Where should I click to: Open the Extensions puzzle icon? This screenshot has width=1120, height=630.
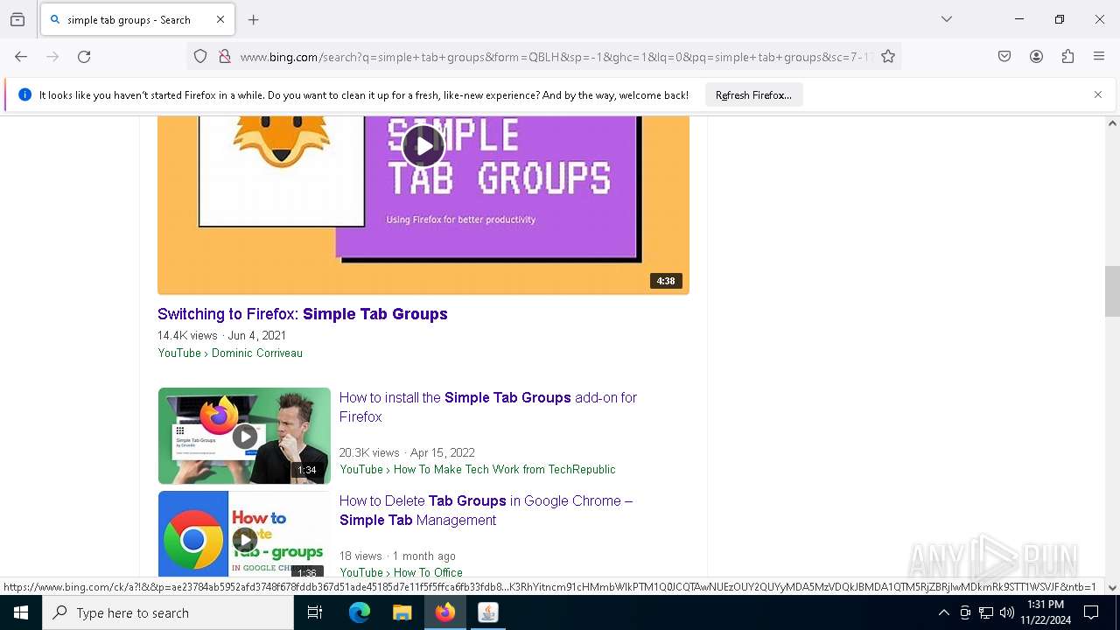point(1067,57)
